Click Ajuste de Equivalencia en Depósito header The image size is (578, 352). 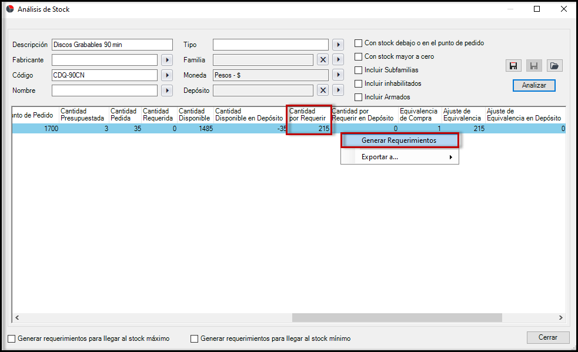526,115
